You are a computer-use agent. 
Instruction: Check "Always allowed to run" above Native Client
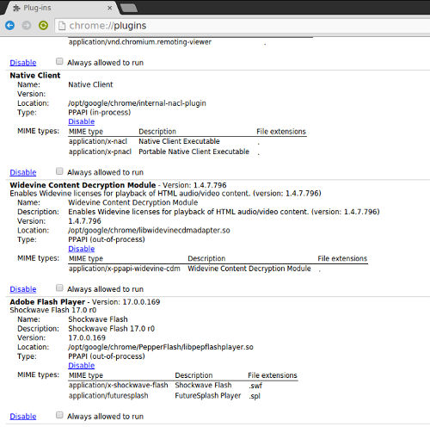(59, 61)
